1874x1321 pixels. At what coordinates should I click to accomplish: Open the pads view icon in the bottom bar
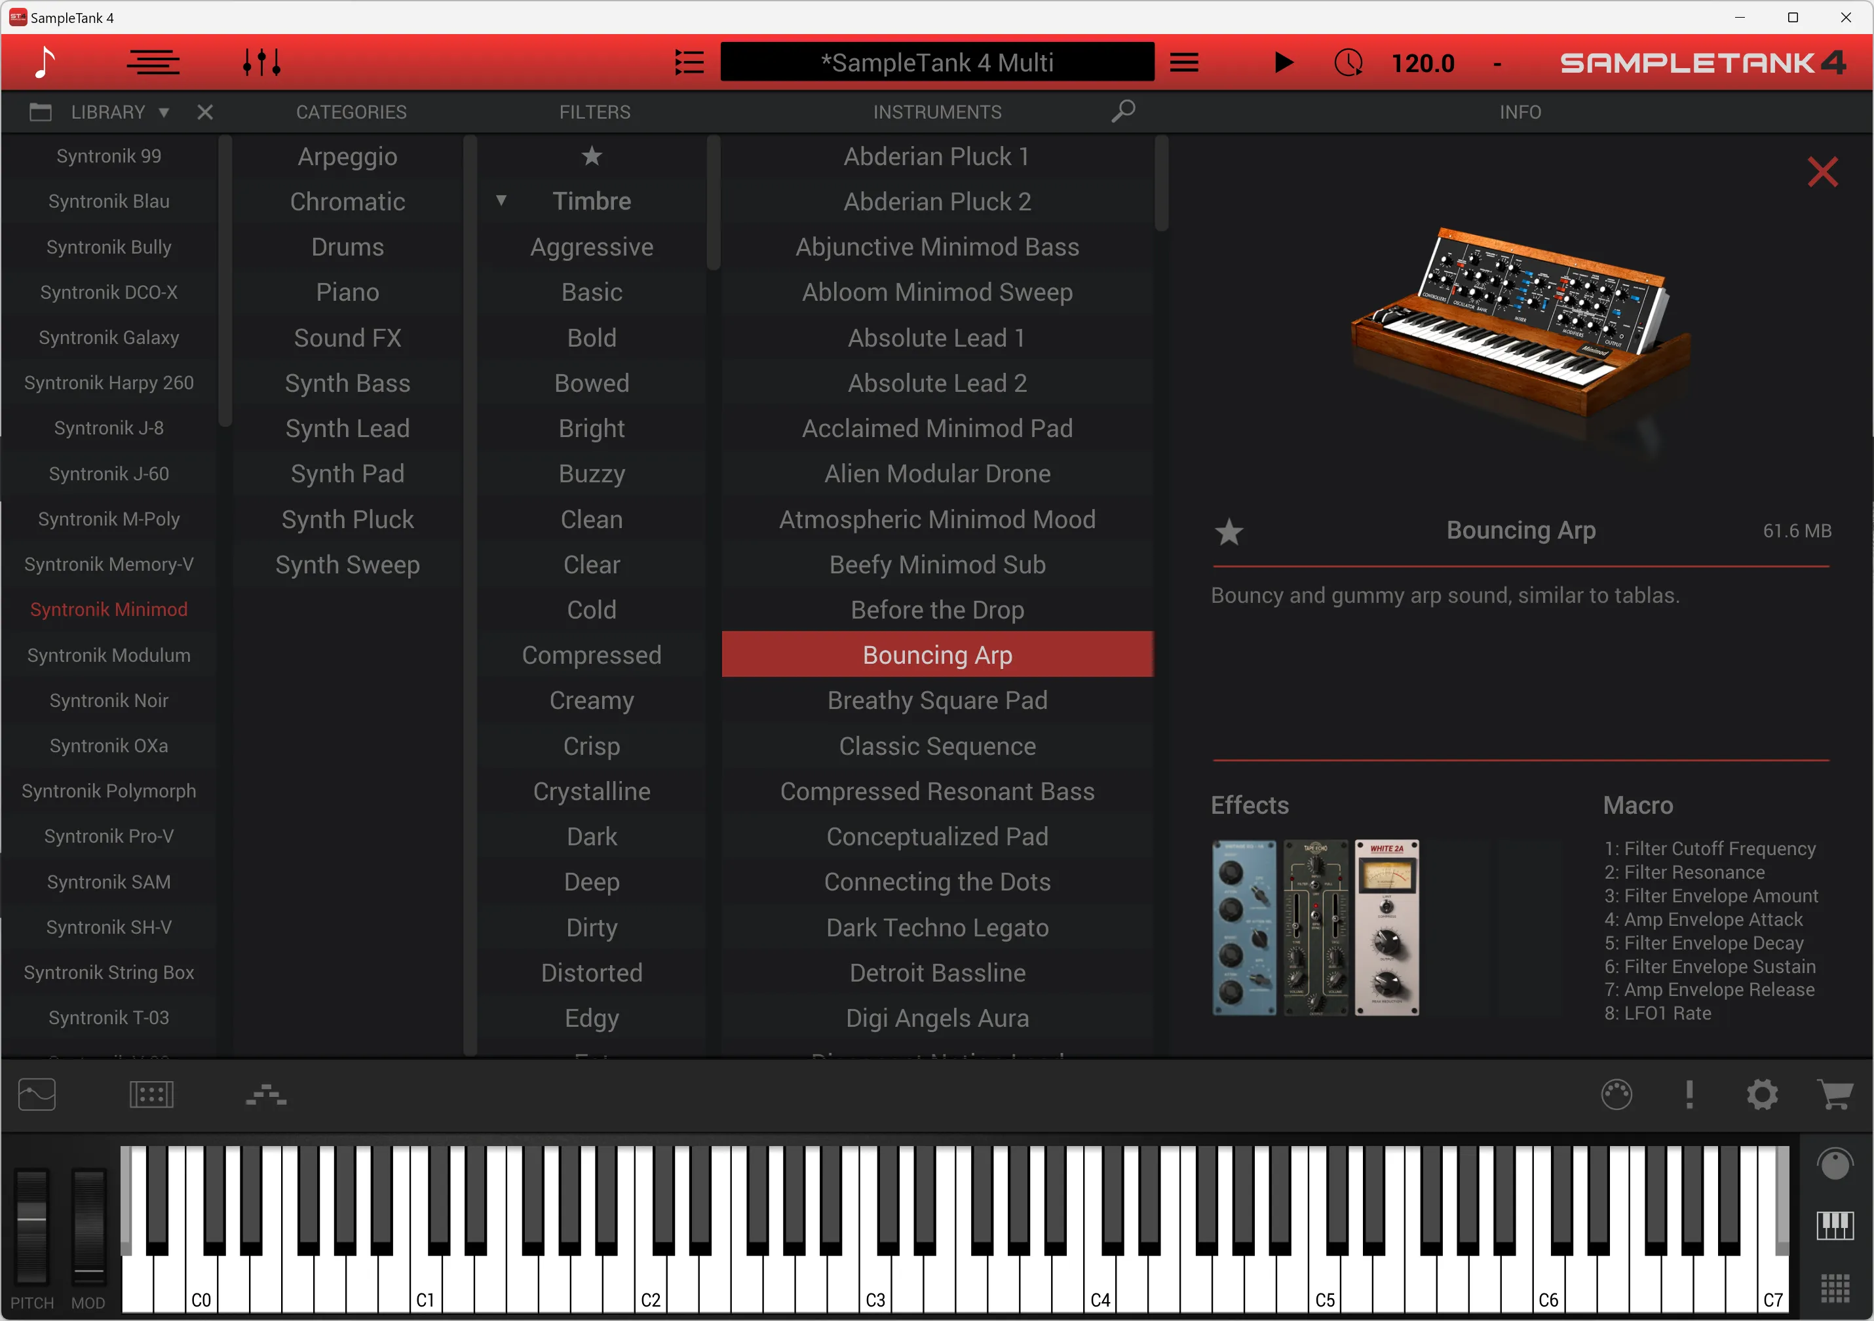(x=151, y=1094)
